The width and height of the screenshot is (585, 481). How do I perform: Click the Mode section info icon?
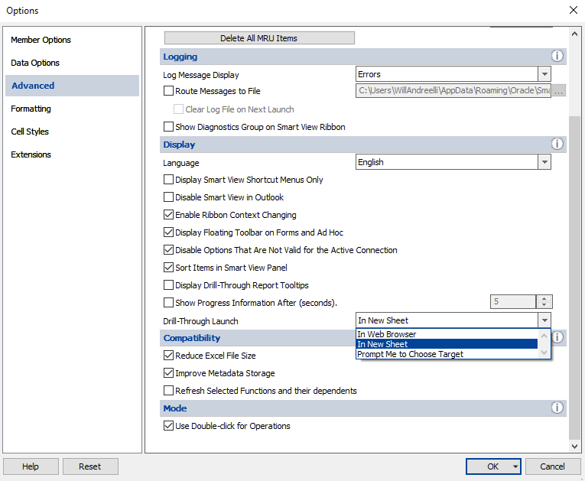pos(557,408)
